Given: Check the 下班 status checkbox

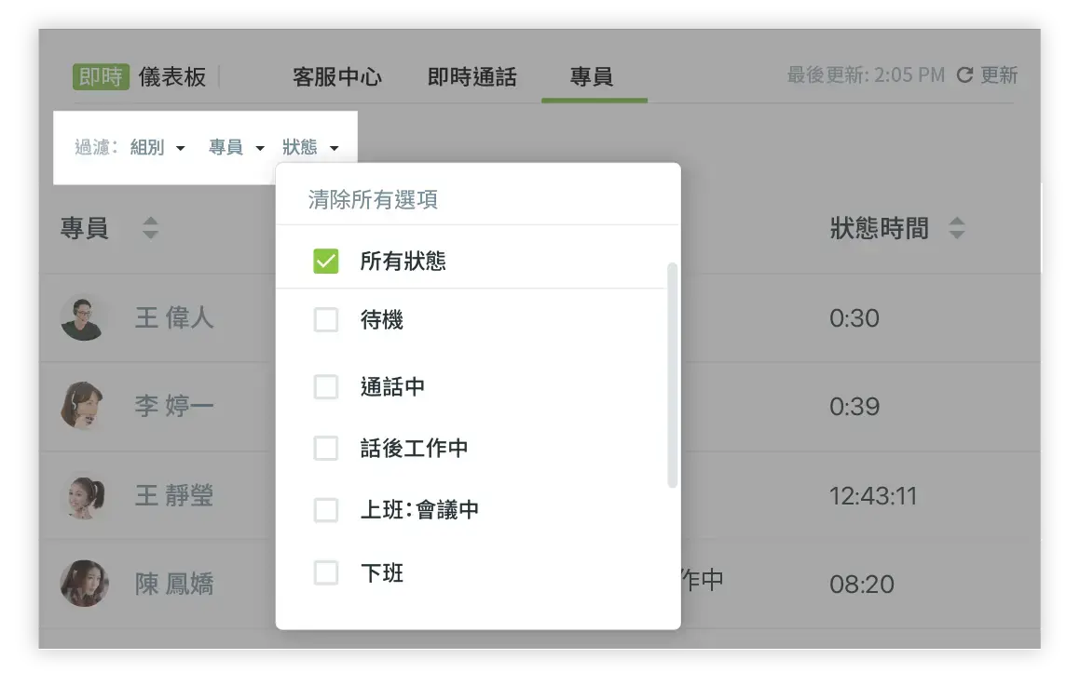Looking at the screenshot, I should (326, 572).
